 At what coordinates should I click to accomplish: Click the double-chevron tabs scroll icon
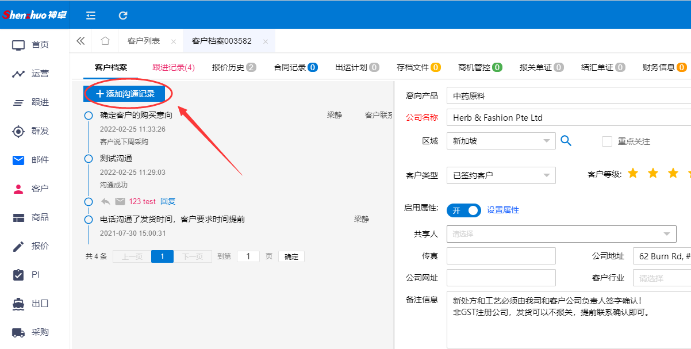click(80, 41)
